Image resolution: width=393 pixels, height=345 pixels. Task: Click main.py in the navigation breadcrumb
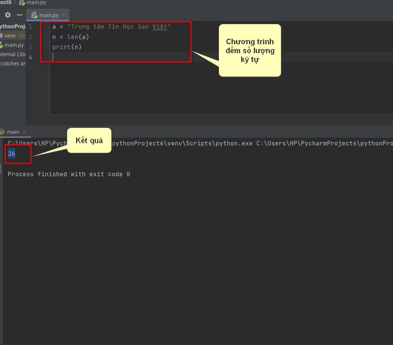(36, 3)
